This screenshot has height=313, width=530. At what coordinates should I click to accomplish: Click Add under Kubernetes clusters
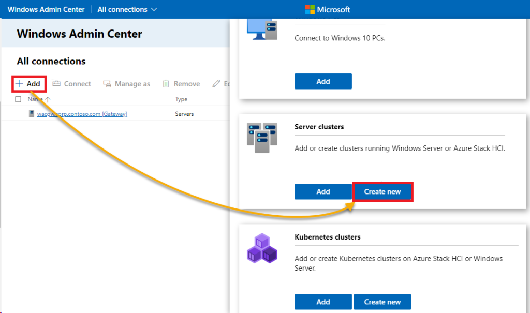[323, 302]
